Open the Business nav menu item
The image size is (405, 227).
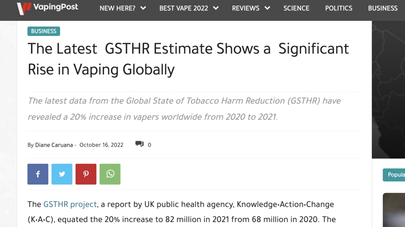tap(383, 8)
